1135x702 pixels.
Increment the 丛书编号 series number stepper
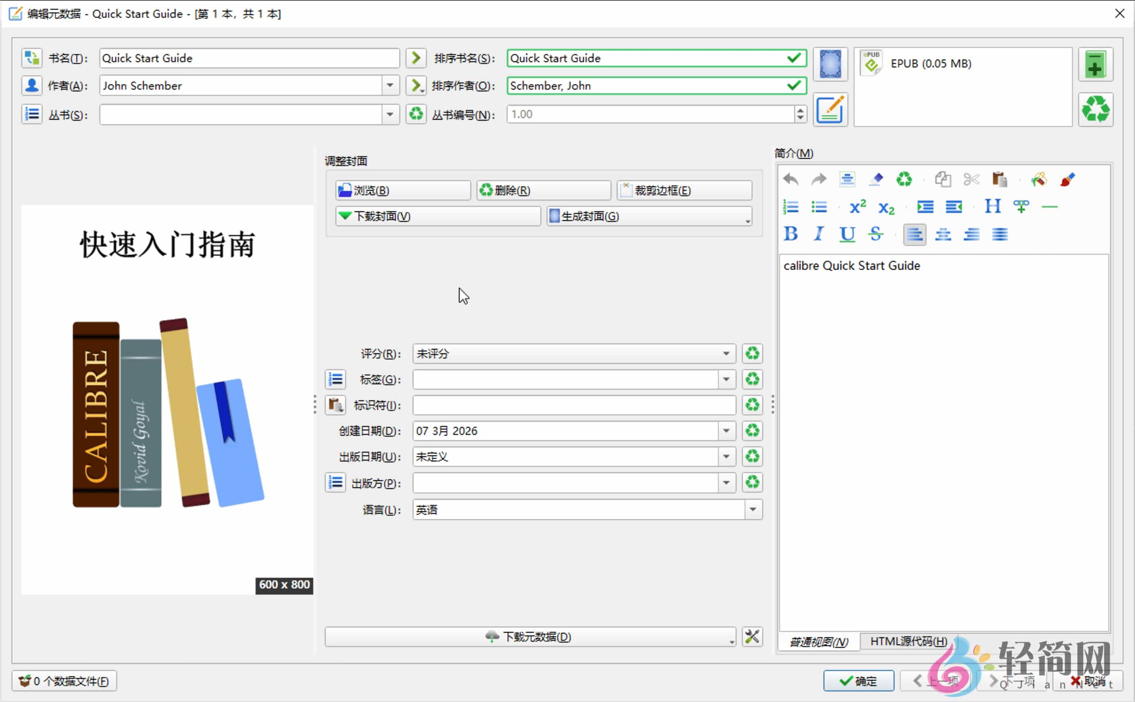click(800, 111)
